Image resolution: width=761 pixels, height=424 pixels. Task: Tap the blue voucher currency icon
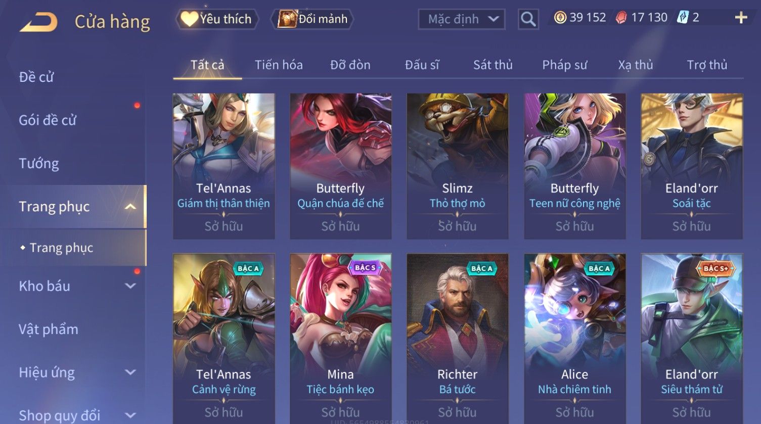[x=683, y=18]
